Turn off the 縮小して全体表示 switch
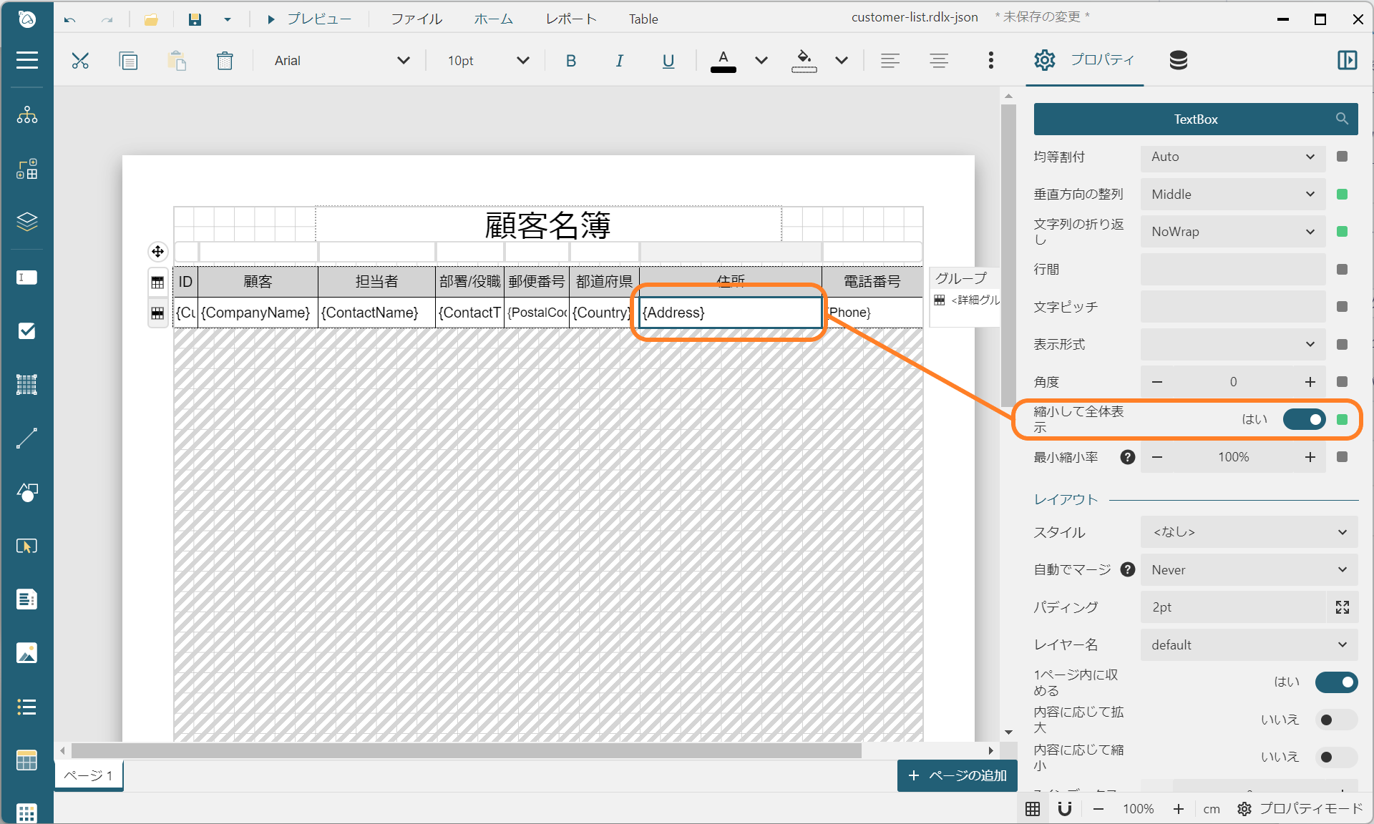 [1304, 419]
